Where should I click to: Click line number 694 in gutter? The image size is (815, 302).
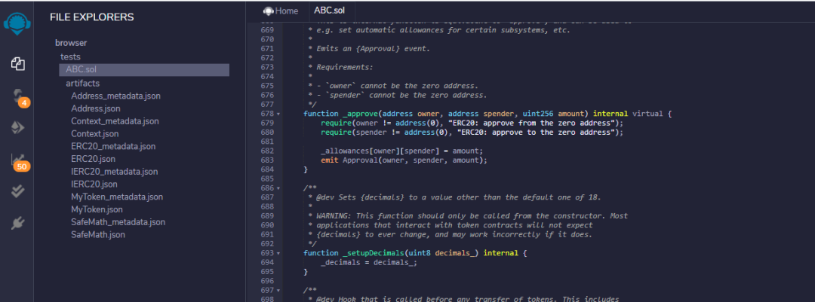point(267,263)
